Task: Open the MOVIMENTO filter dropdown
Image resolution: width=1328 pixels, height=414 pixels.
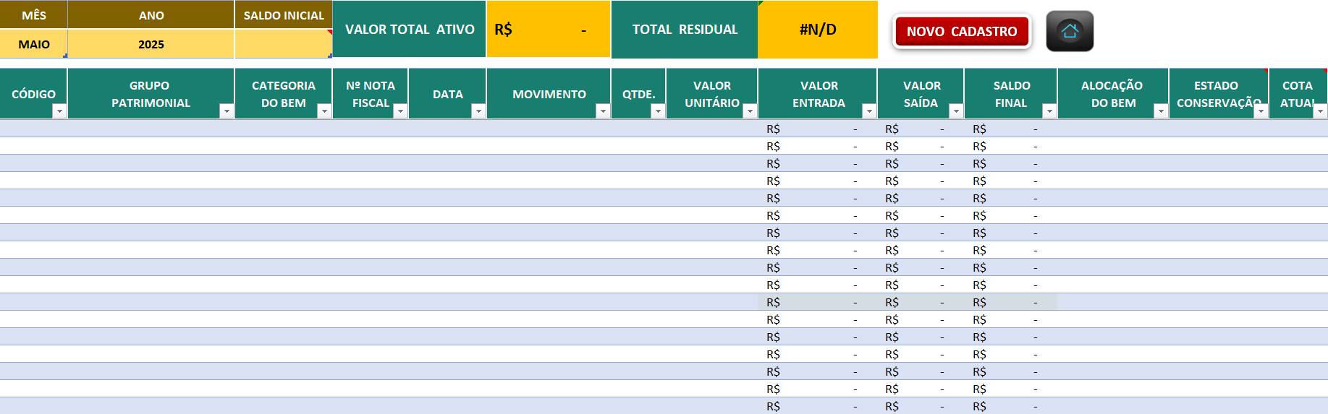Action: 603,111
